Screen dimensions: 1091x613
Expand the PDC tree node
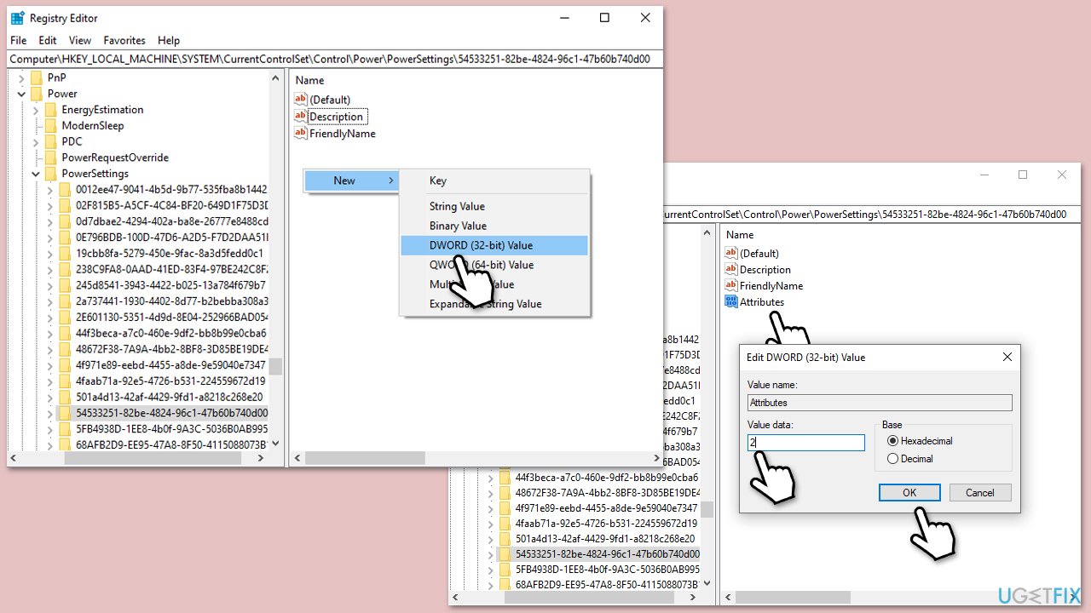(x=36, y=141)
